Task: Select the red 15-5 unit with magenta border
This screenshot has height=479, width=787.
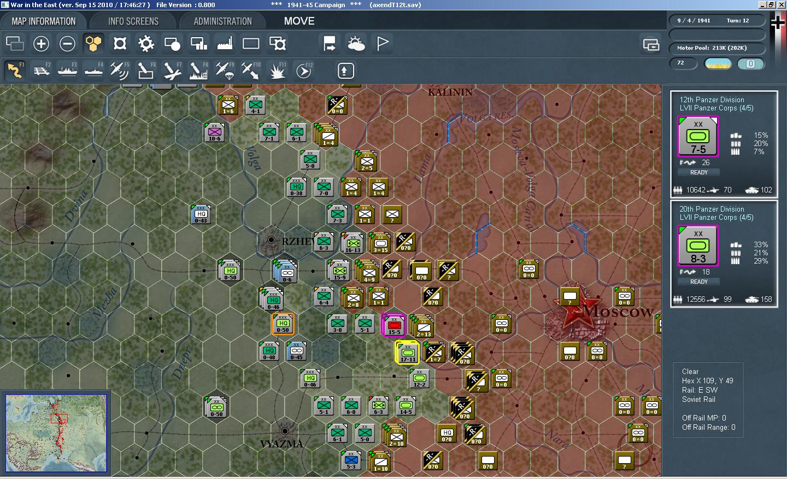Action: pos(393,325)
